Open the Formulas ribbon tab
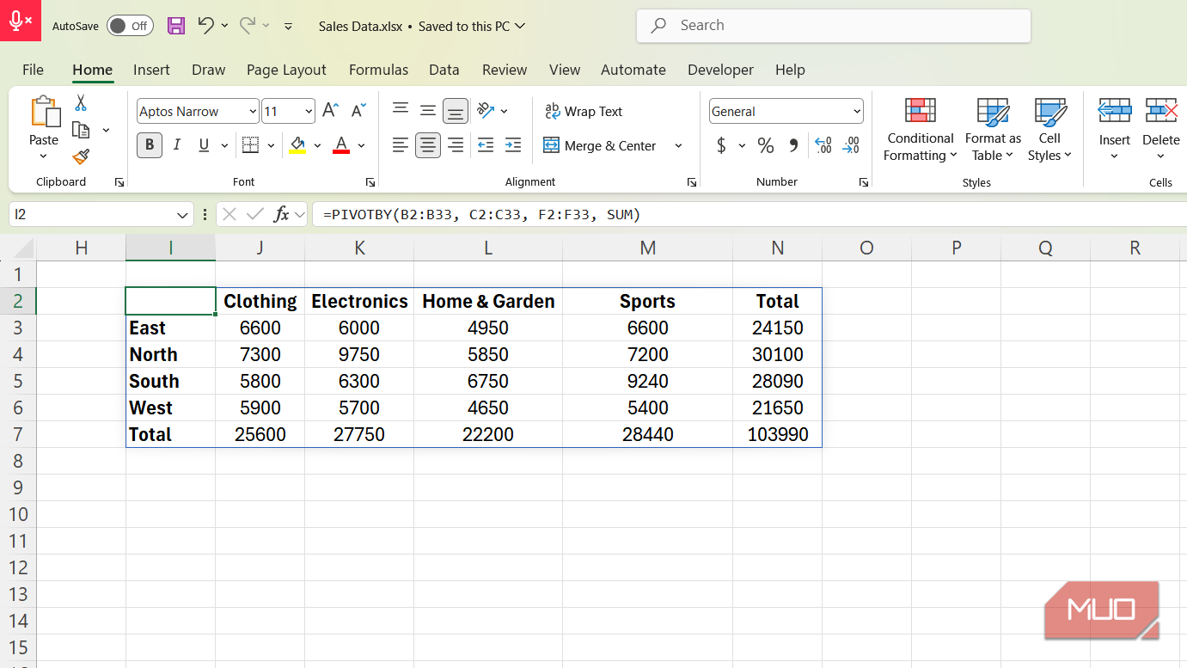This screenshot has width=1187, height=668. click(378, 70)
